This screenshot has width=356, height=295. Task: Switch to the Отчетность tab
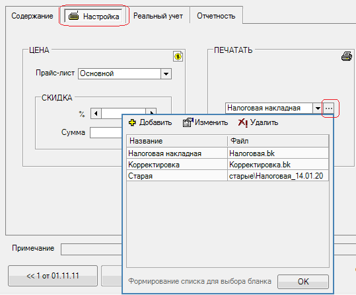(216, 16)
